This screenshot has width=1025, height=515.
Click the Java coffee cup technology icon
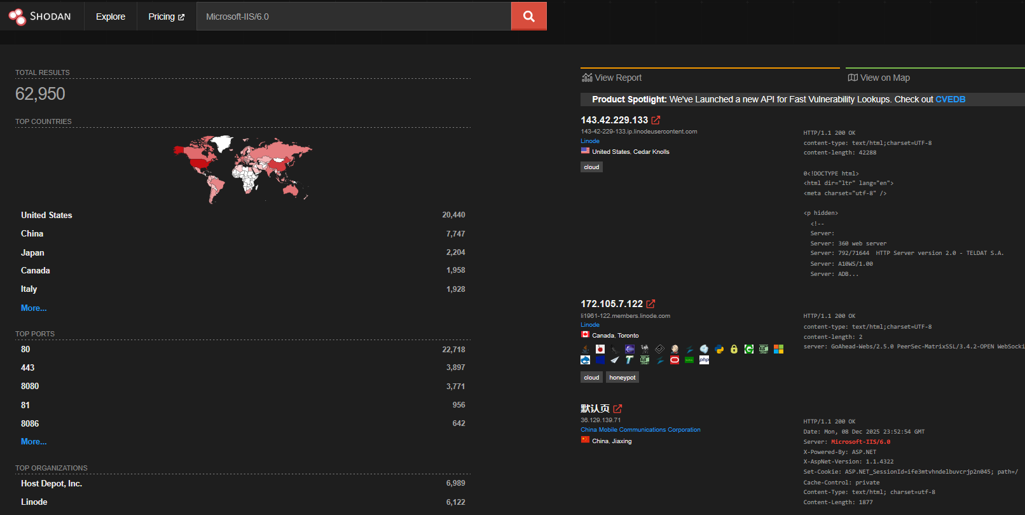pyautogui.click(x=585, y=349)
